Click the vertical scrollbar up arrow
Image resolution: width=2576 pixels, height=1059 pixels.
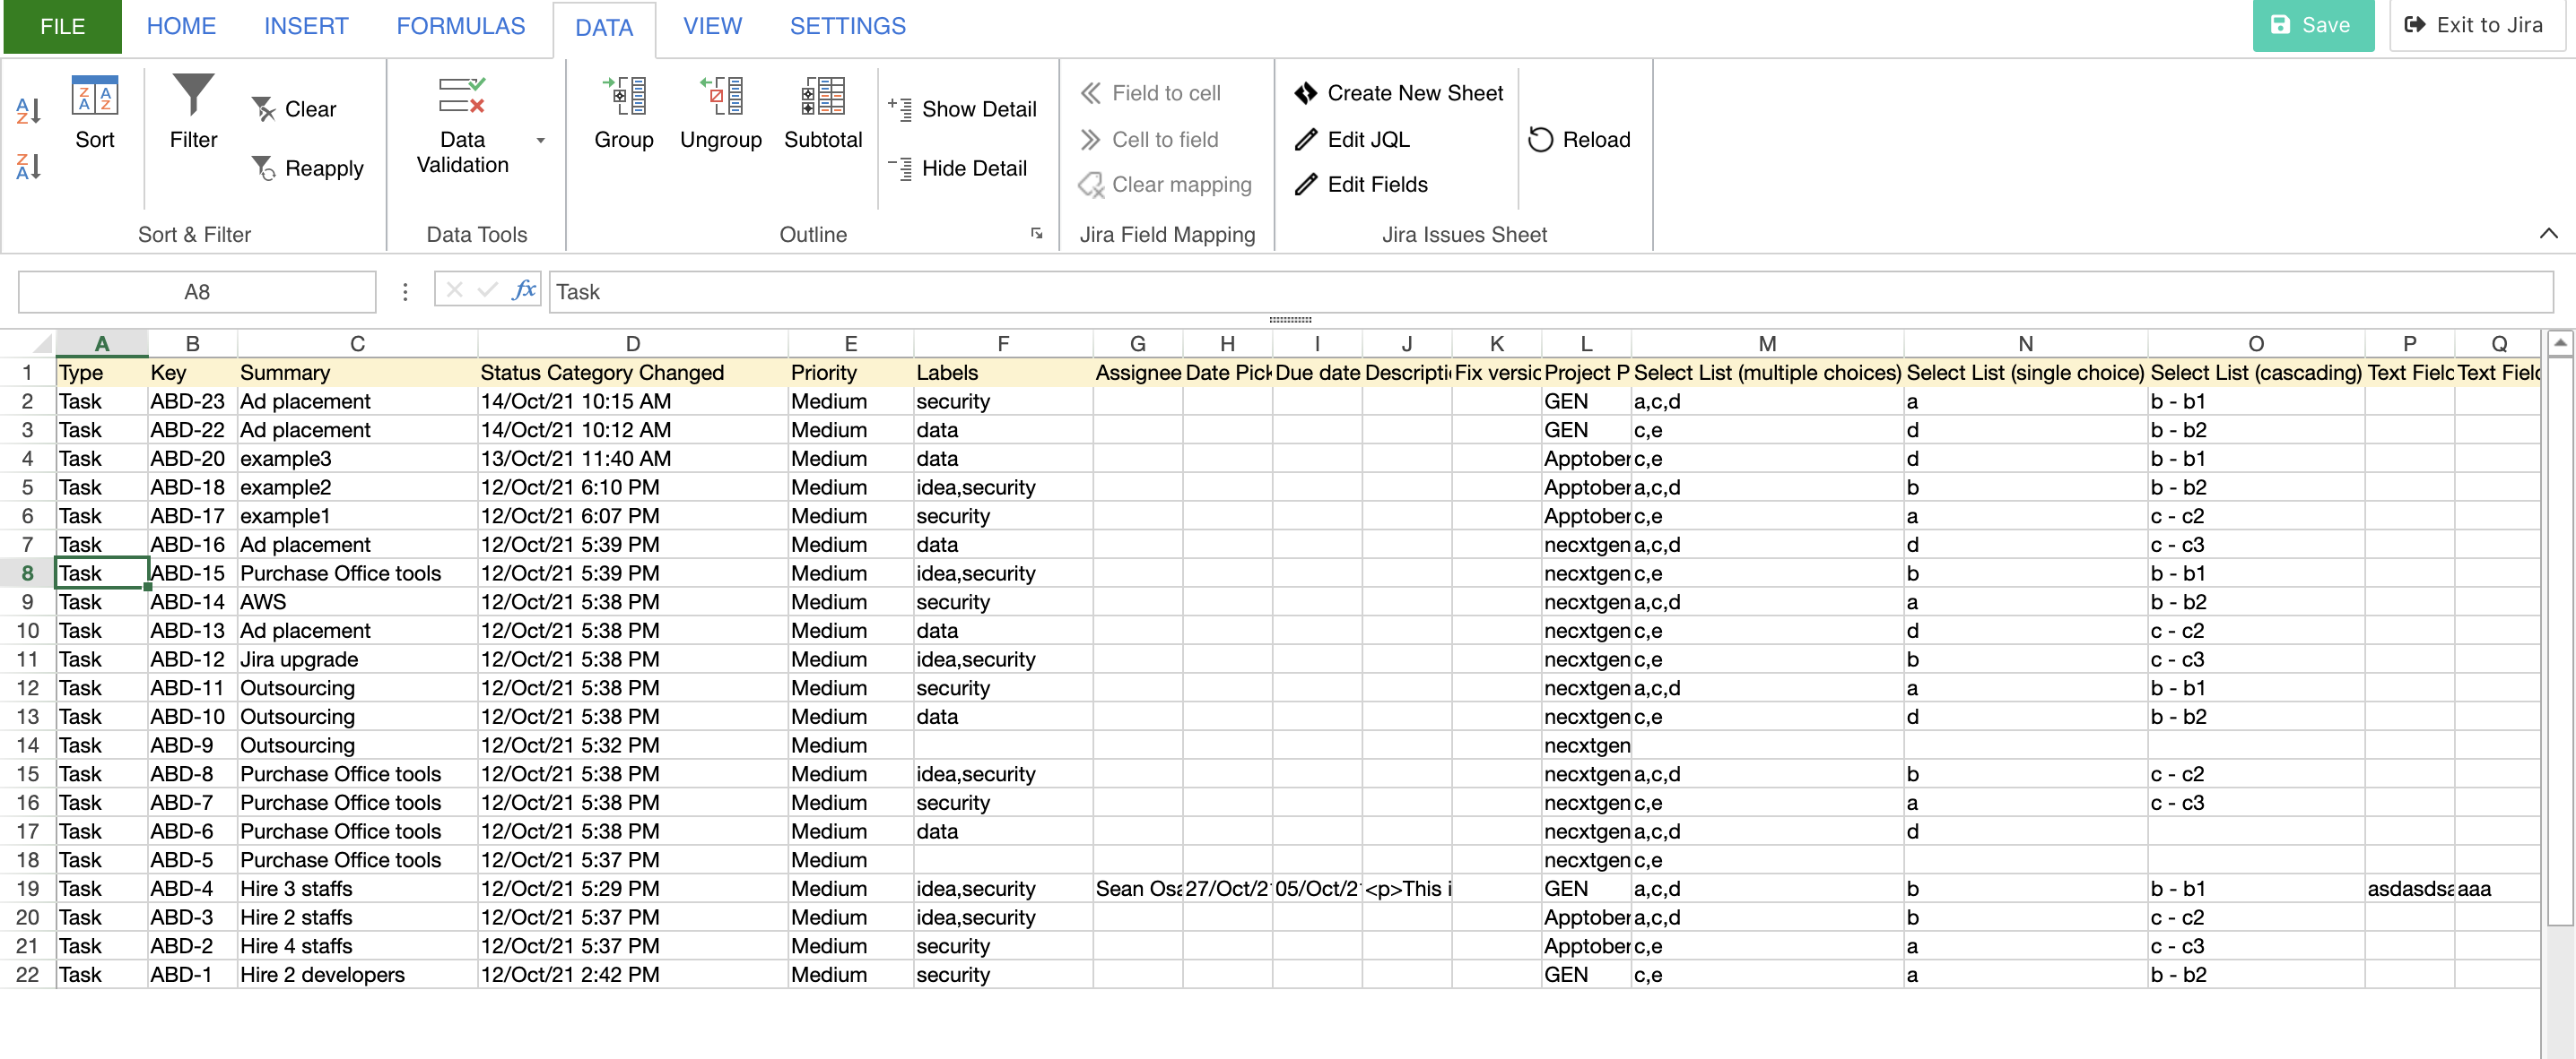(2559, 342)
